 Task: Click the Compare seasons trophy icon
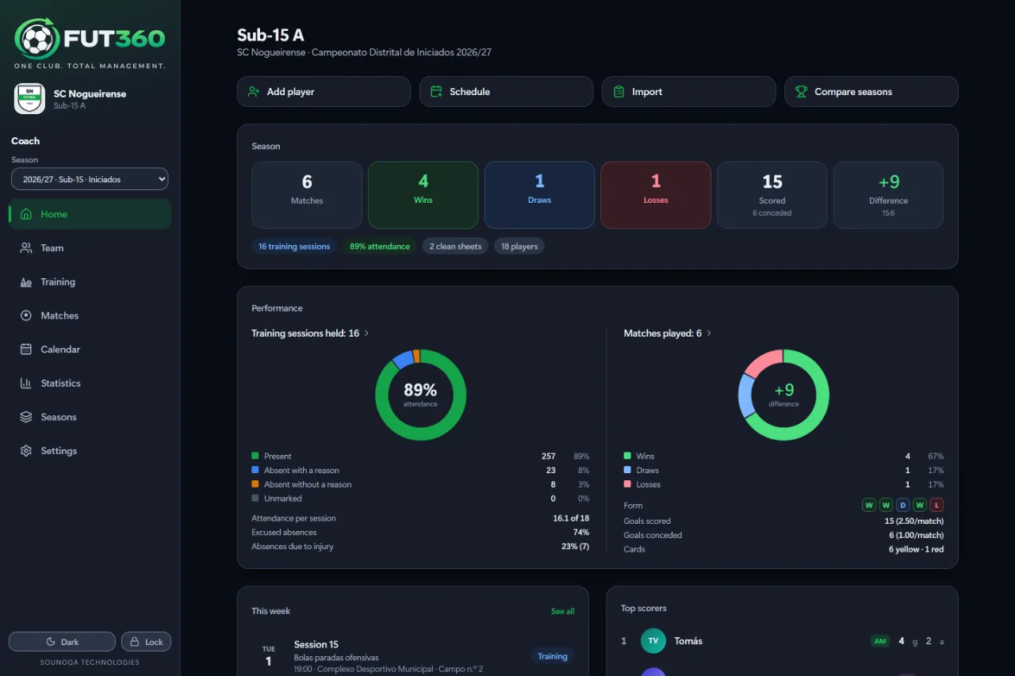click(x=802, y=92)
